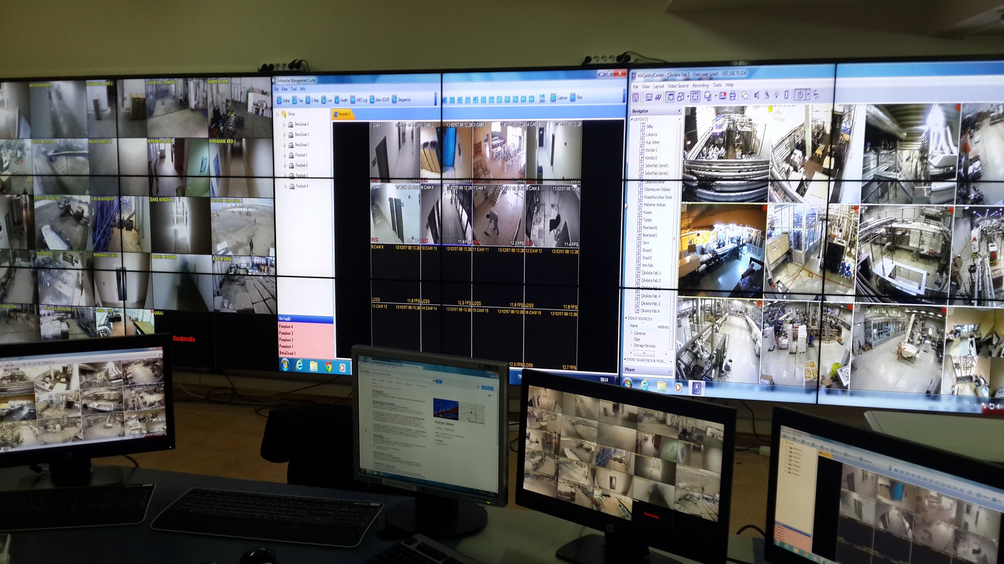This screenshot has width=1004, height=564.
Task: Open the Recording menu in MxControlCenter
Action: (x=701, y=85)
